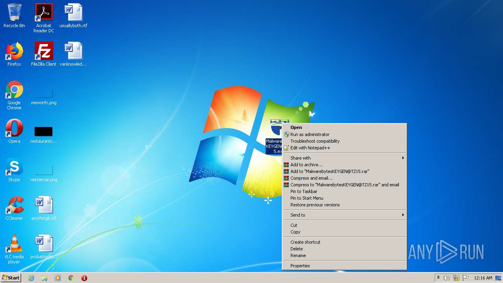Select Run as administrator
The height and width of the screenshot is (283, 503).
coord(345,134)
